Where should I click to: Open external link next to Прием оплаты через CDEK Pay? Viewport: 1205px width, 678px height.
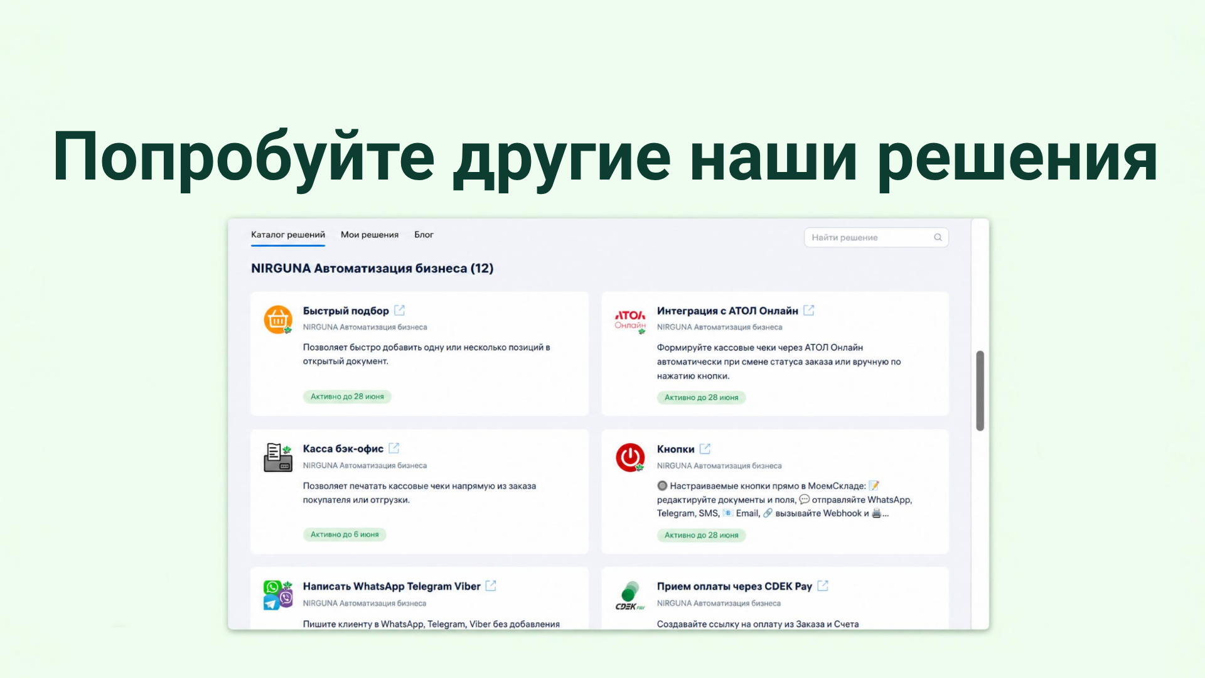point(823,586)
